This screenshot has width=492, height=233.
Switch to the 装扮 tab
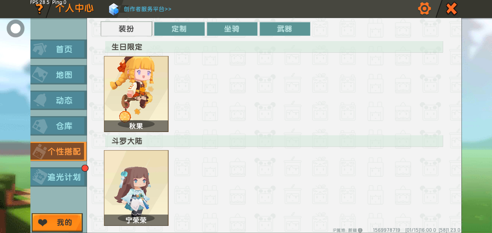coord(126,29)
